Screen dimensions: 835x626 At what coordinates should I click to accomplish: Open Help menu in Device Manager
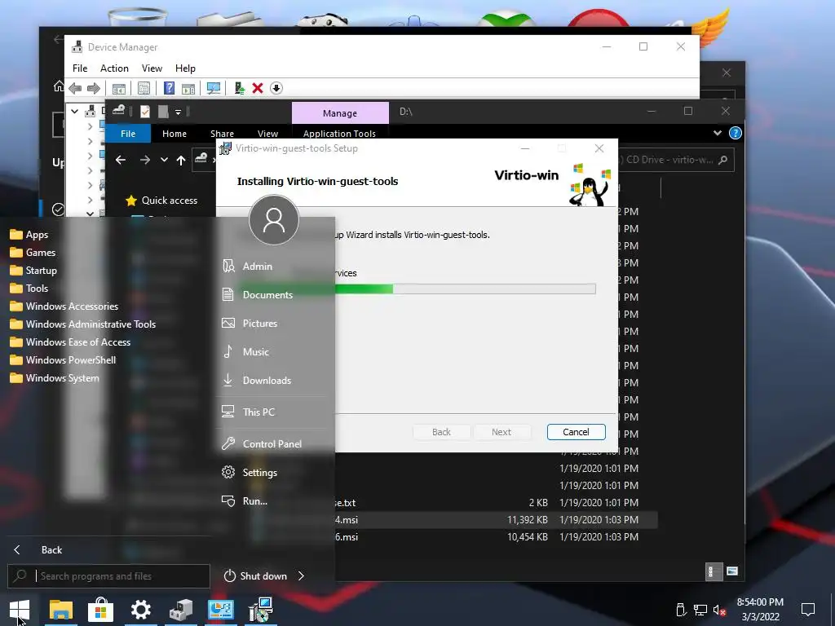click(x=185, y=68)
